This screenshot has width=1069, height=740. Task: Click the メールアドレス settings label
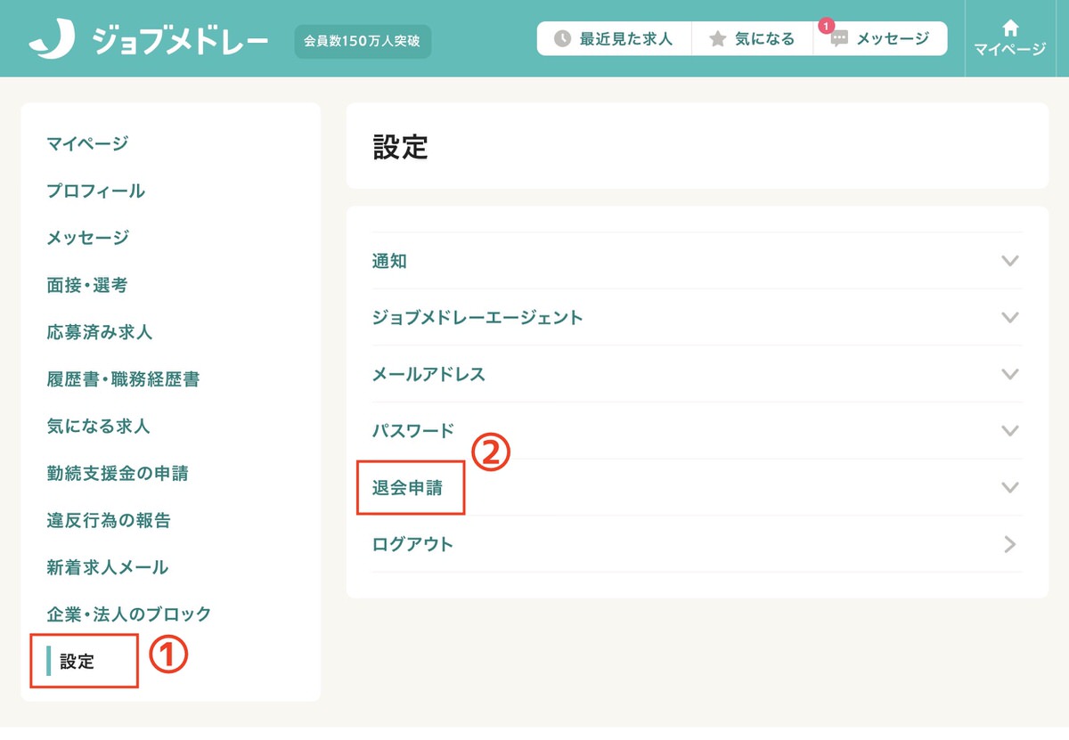tap(428, 374)
